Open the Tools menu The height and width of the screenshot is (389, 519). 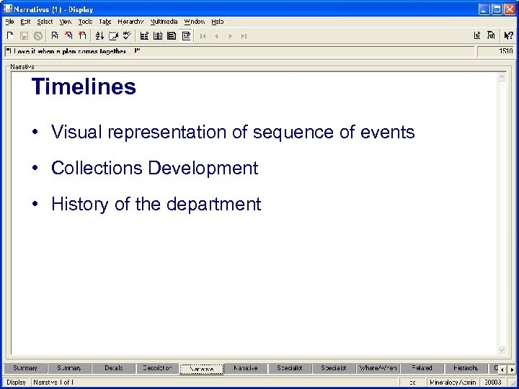[85, 22]
